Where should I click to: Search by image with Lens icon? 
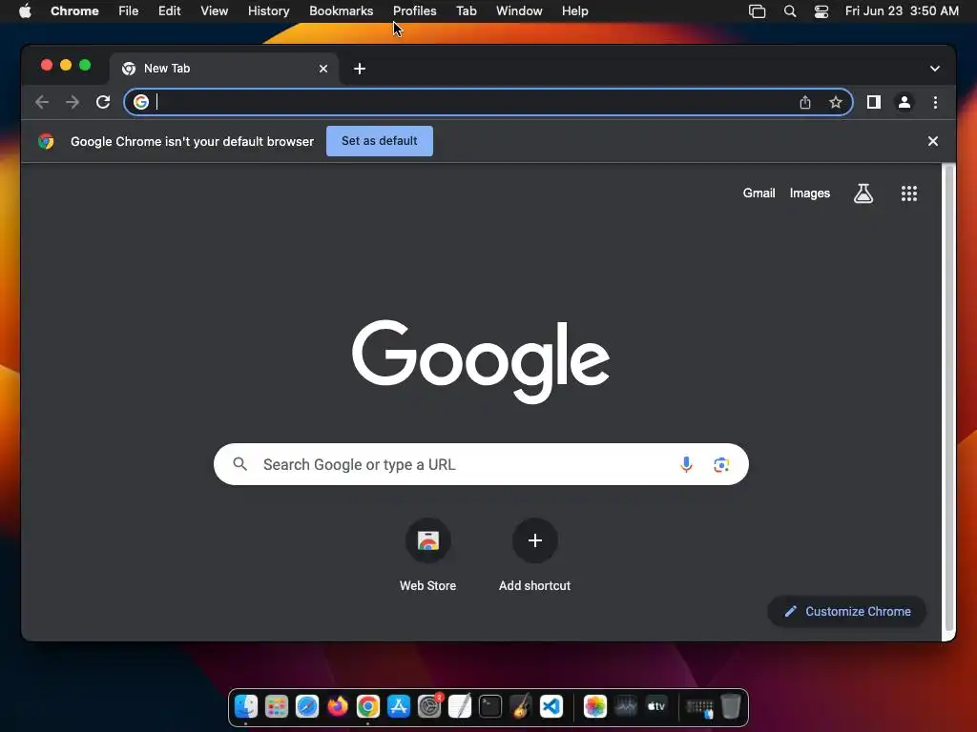[x=721, y=464]
